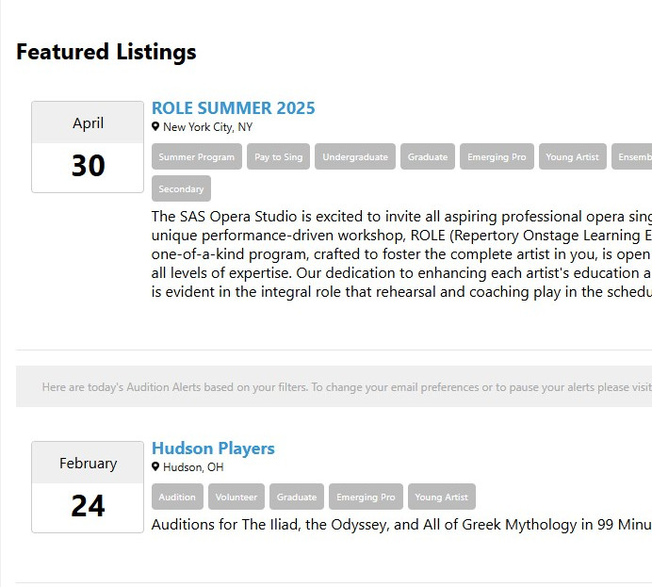Click the location pin beside Hudson, OH
This screenshot has height=587, width=652.
(155, 466)
